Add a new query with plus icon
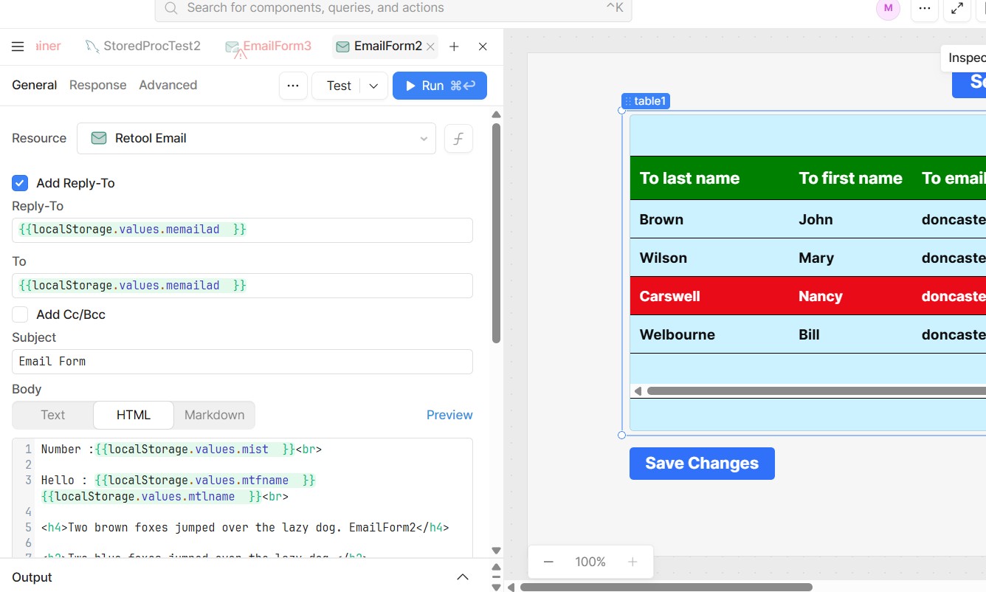The height and width of the screenshot is (592, 986). point(454,47)
